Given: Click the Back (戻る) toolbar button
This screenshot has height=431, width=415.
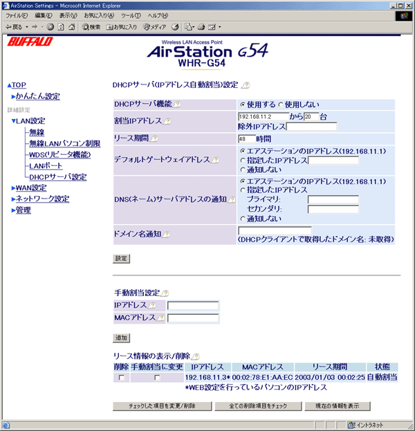Looking at the screenshot, I should [x=14, y=27].
